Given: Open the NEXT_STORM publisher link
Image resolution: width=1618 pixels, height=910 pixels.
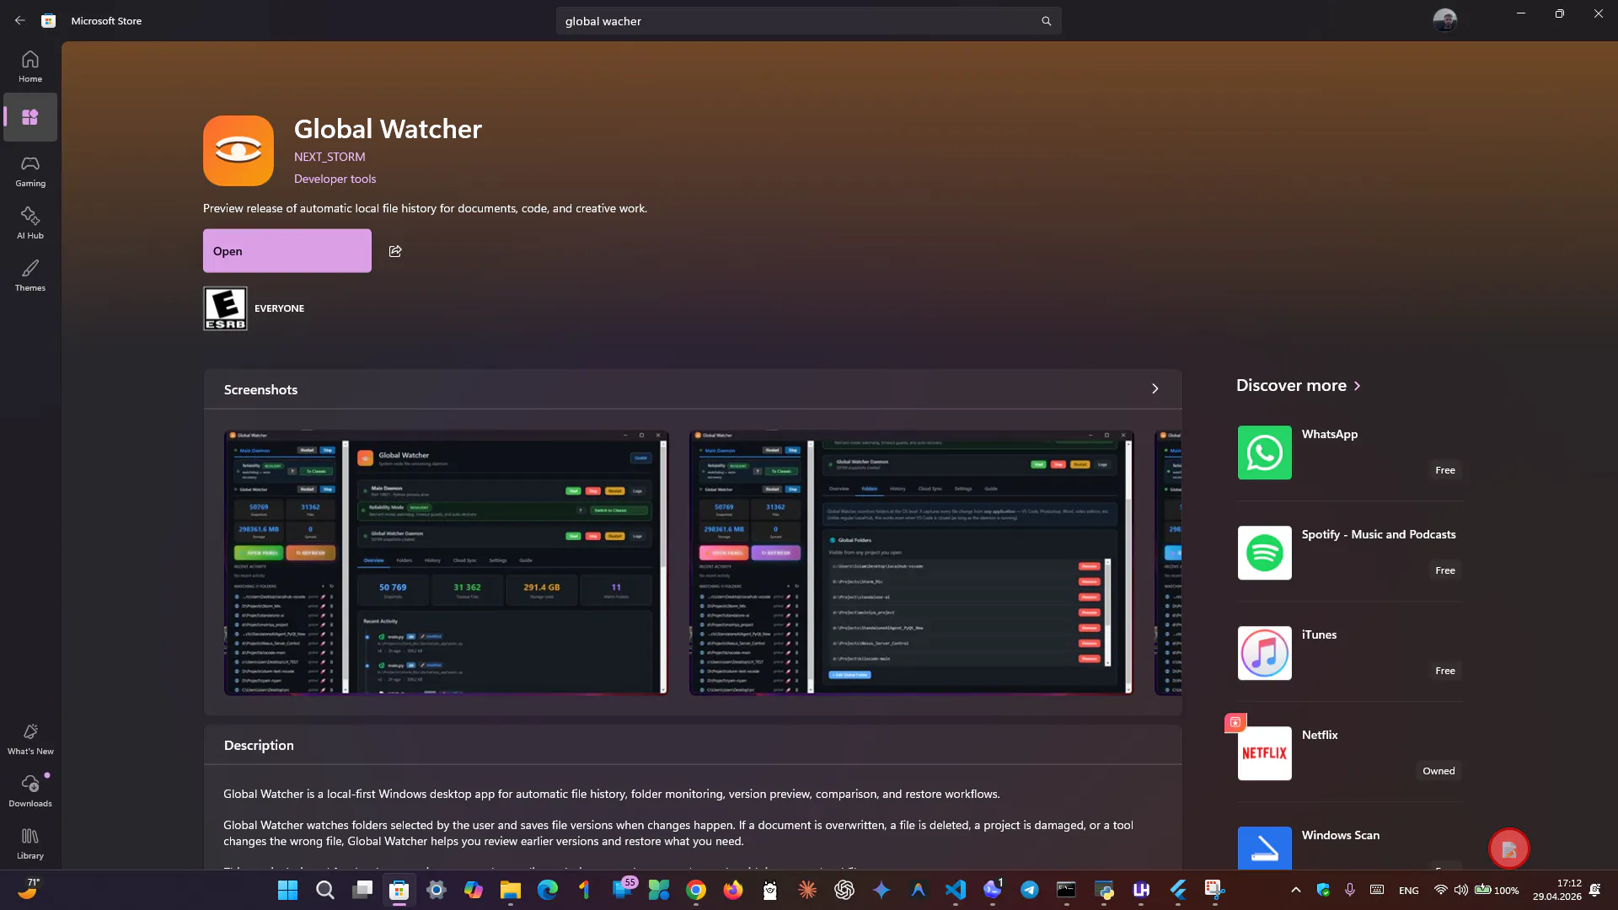Looking at the screenshot, I should 329,157.
